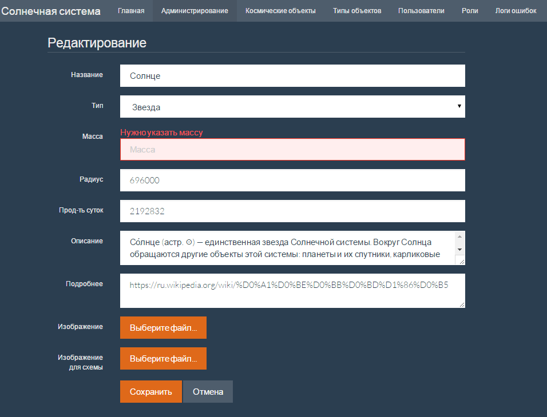Go to Космические объекты section
The height and width of the screenshot is (417, 547).
pos(280,11)
